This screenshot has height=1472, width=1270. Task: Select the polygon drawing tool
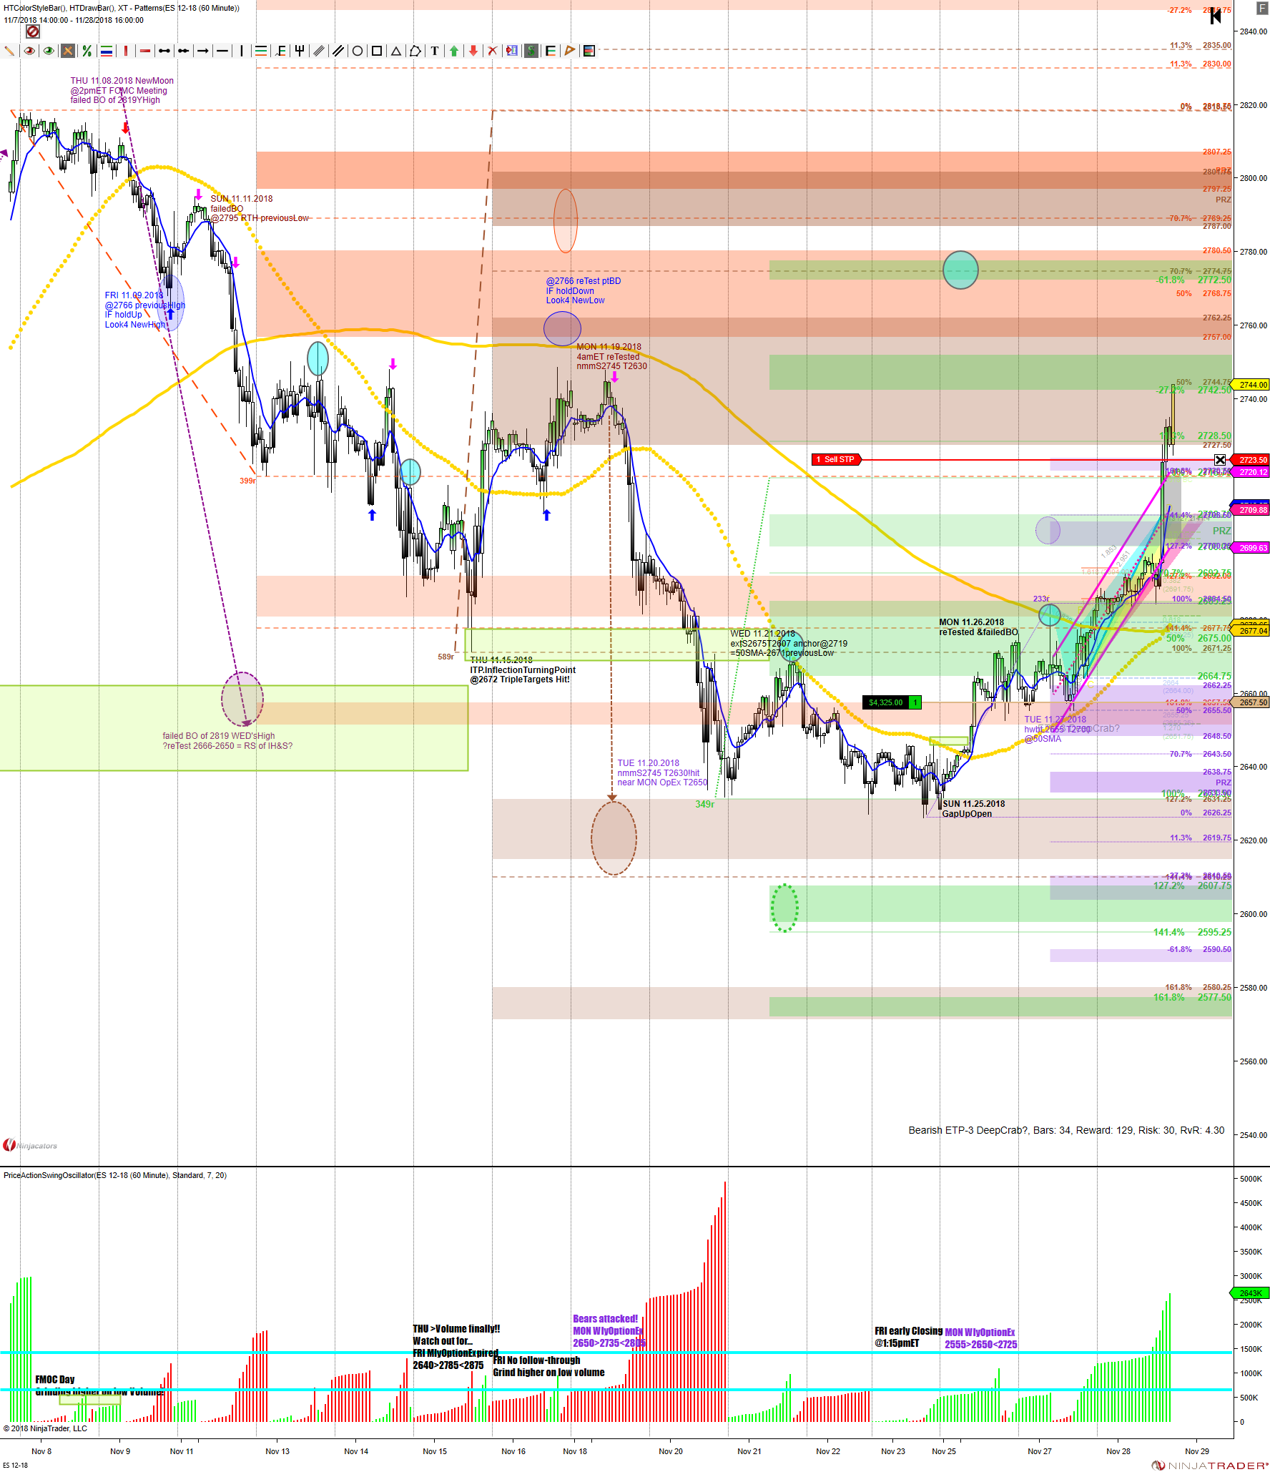[x=415, y=51]
